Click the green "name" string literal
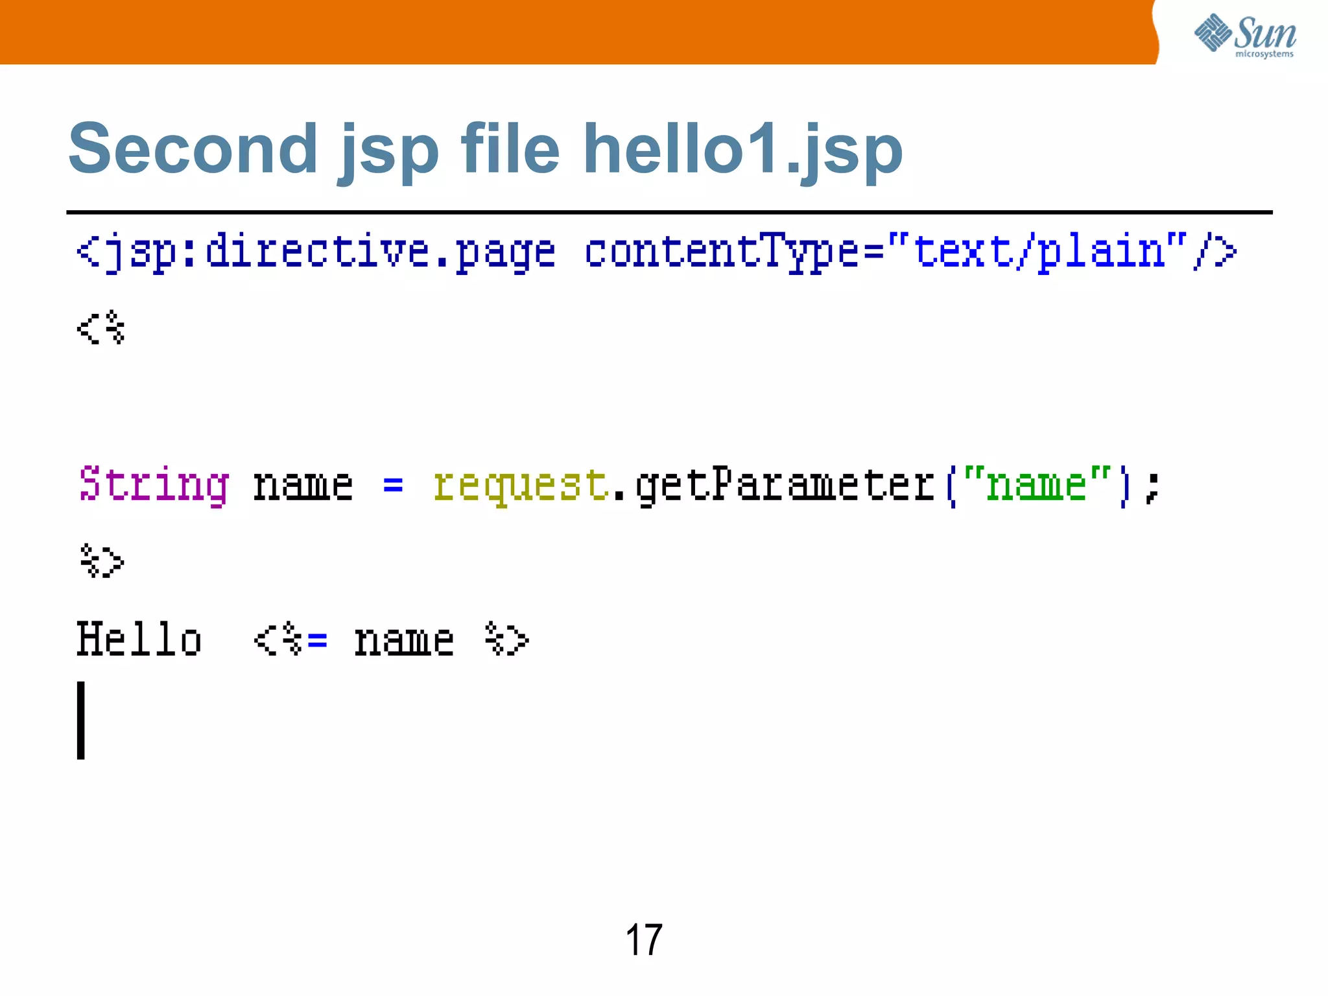 pyautogui.click(x=1037, y=483)
